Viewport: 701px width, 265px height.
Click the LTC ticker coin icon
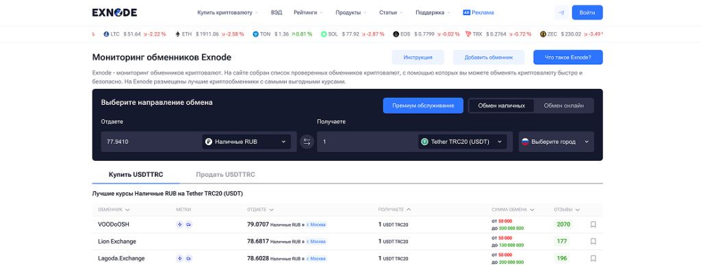(x=106, y=34)
